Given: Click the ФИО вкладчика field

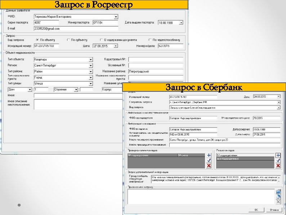Looking at the screenshot, I should 193,130.
